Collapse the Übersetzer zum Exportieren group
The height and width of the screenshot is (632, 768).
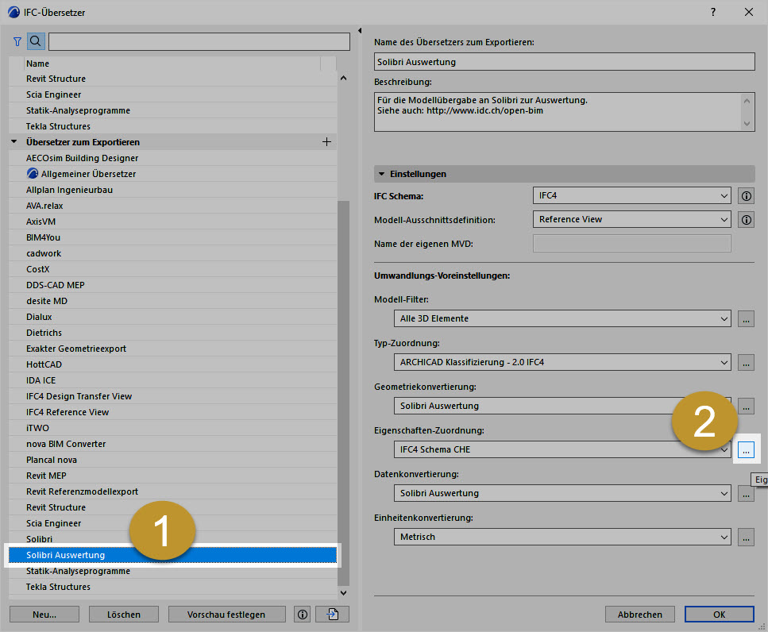pyautogui.click(x=14, y=142)
